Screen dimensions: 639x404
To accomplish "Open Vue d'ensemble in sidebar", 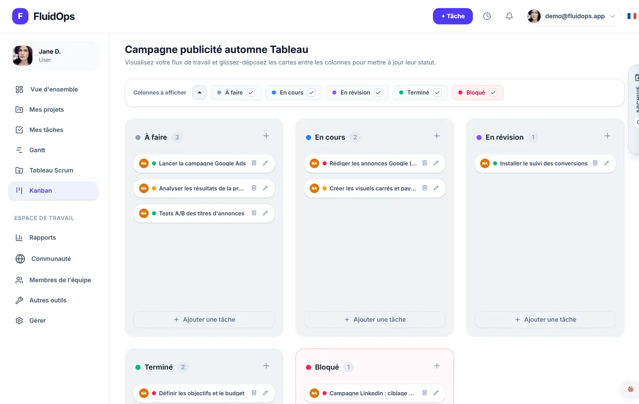I will coord(54,89).
